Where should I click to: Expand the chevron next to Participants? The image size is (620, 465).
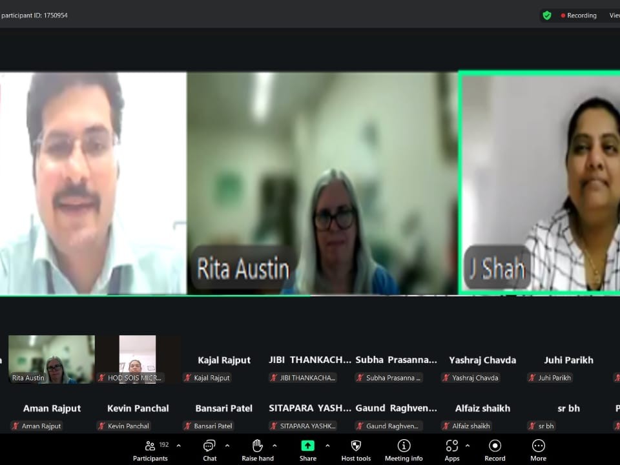179,446
